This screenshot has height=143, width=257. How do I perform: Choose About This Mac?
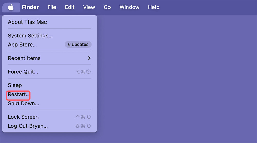27,22
